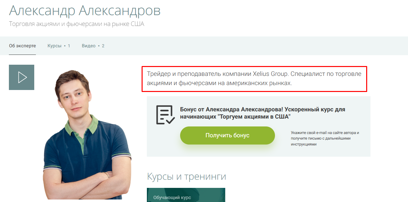The width and height of the screenshot is (408, 202).
Task: Click the bonus title about "Торгуем акциями в США"
Action: pos(262,113)
